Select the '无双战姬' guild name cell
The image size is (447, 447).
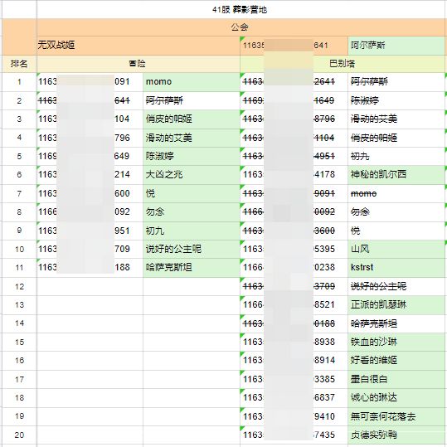138,46
